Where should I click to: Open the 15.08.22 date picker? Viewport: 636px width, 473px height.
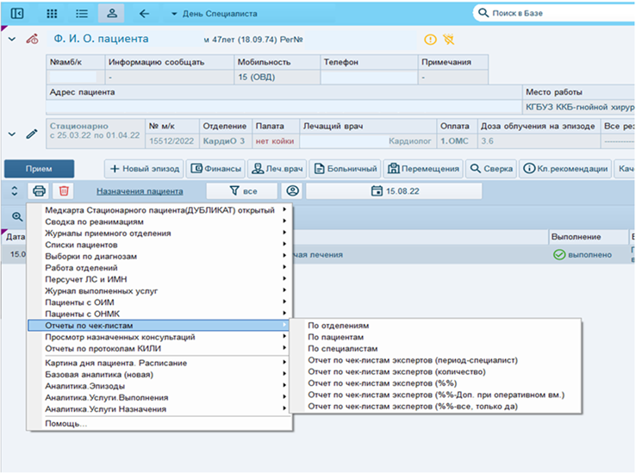387,190
